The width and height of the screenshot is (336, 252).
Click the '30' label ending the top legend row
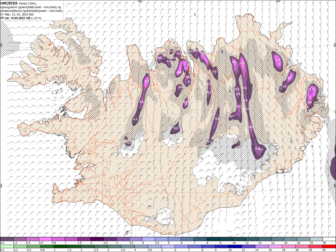pyautogui.click(x=324, y=243)
